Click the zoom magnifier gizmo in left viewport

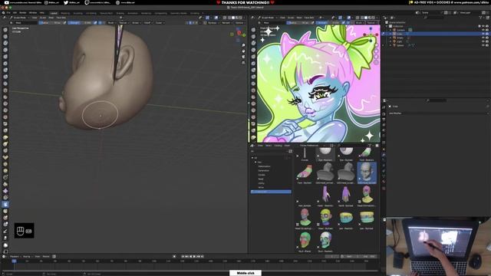pos(243,45)
